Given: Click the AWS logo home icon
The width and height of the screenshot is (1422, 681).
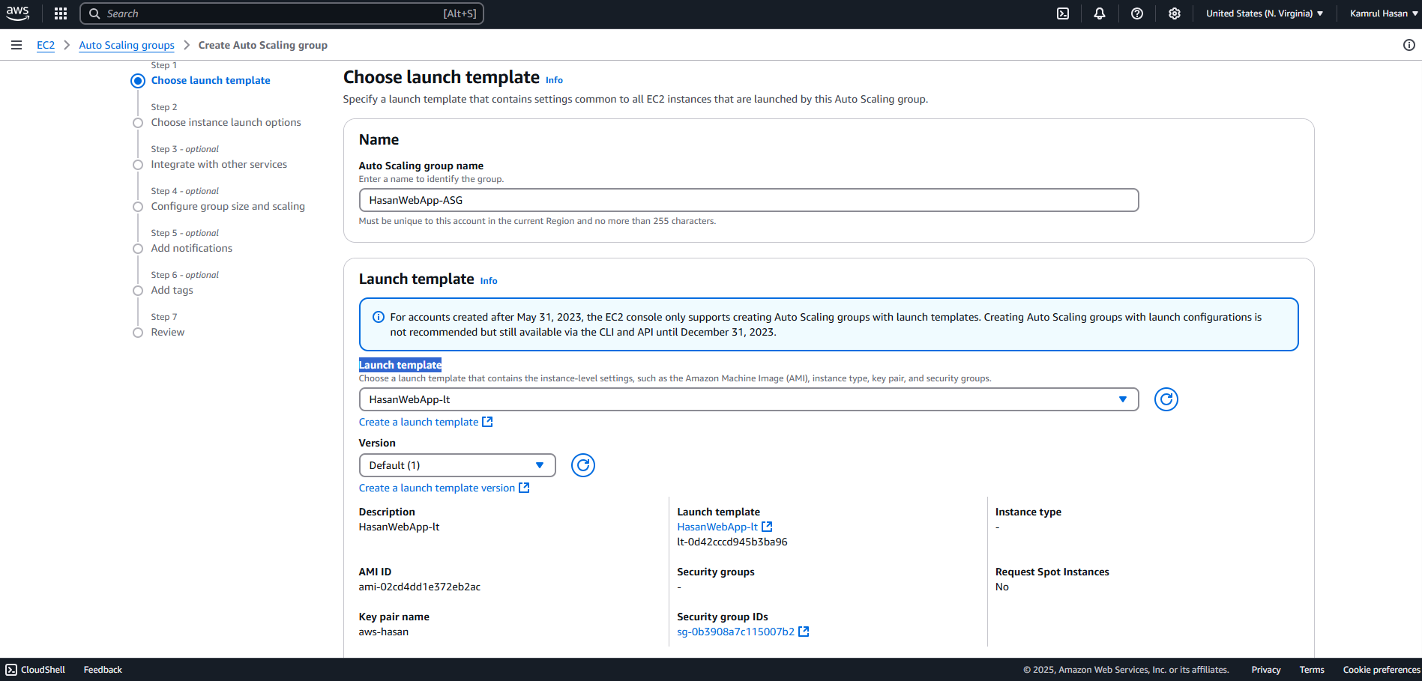Looking at the screenshot, I should [18, 13].
